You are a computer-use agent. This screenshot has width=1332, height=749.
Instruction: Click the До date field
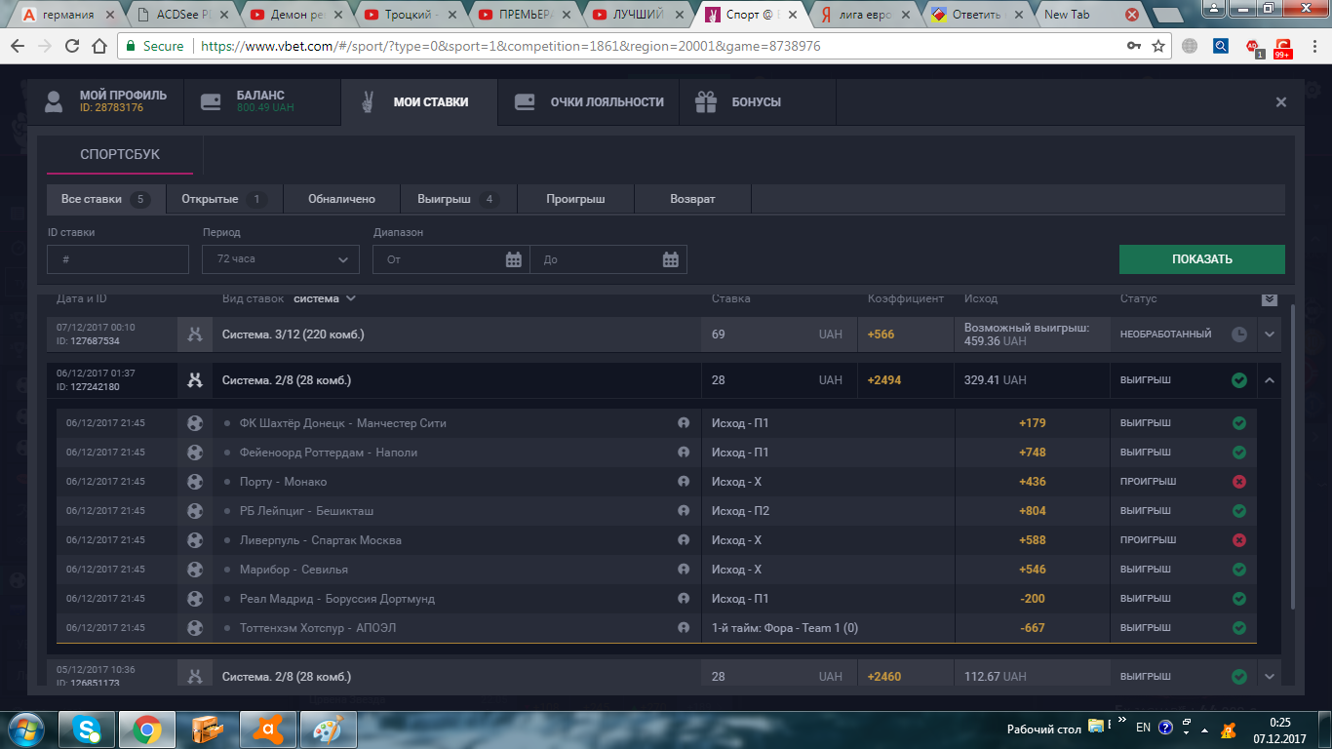point(597,259)
